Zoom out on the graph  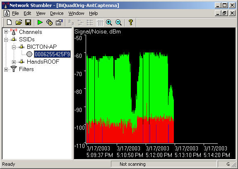tap(118, 22)
